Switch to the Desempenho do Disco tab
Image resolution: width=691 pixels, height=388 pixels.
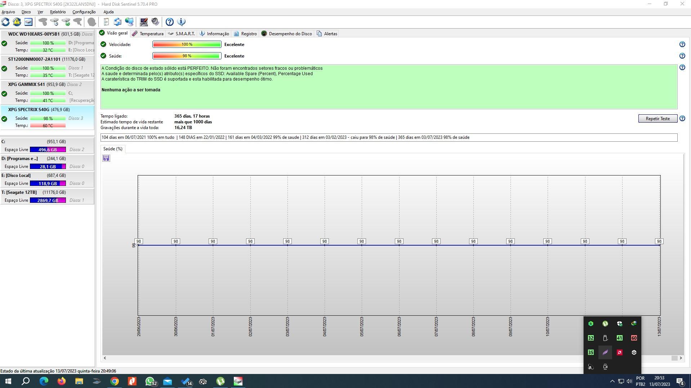click(x=287, y=33)
